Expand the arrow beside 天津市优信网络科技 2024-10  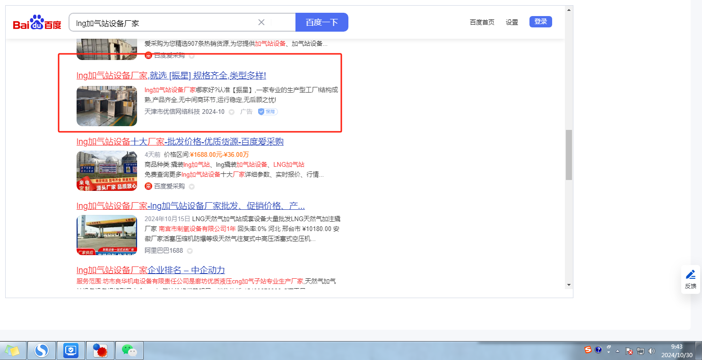tap(232, 112)
